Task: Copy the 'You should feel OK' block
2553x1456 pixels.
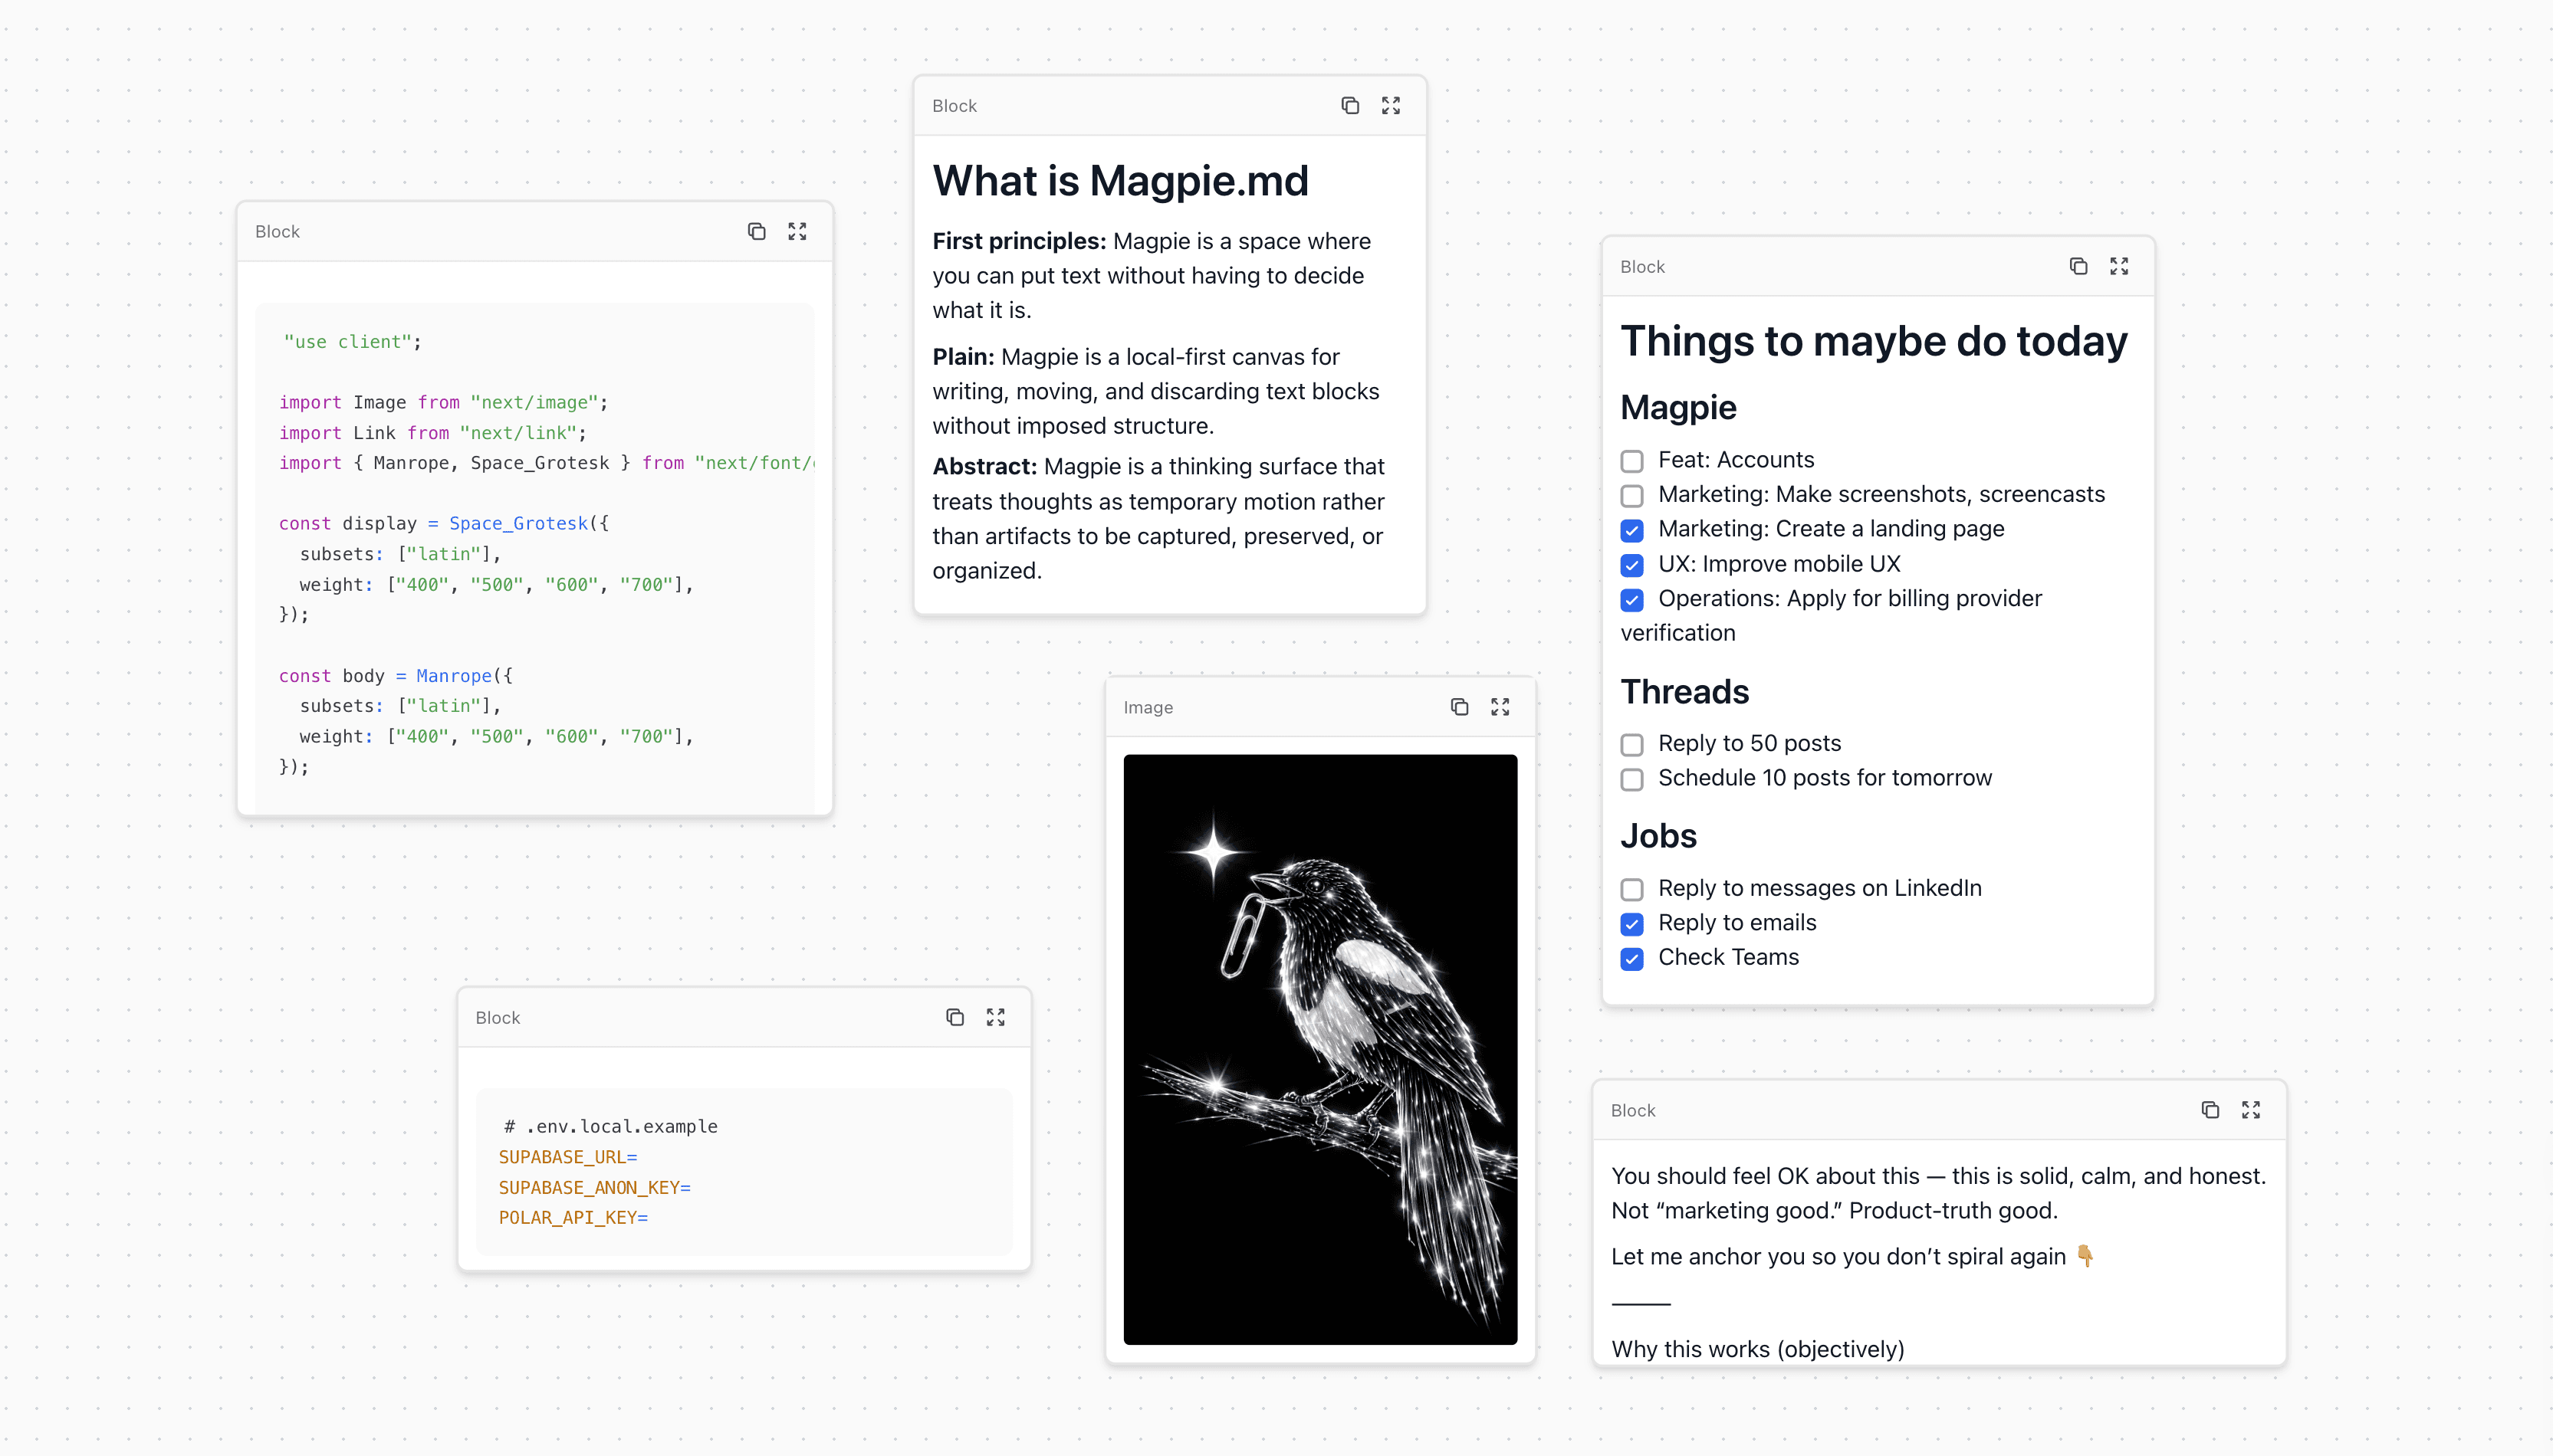Action: coord(2210,1110)
